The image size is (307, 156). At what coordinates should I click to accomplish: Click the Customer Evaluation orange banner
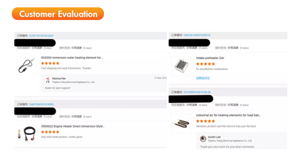pyautogui.click(x=58, y=13)
